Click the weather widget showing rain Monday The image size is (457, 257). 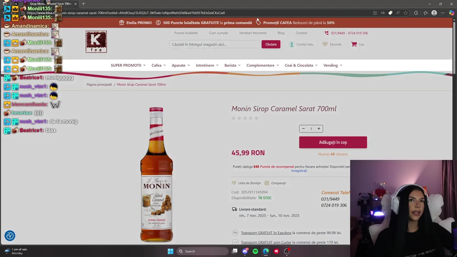(x=16, y=251)
